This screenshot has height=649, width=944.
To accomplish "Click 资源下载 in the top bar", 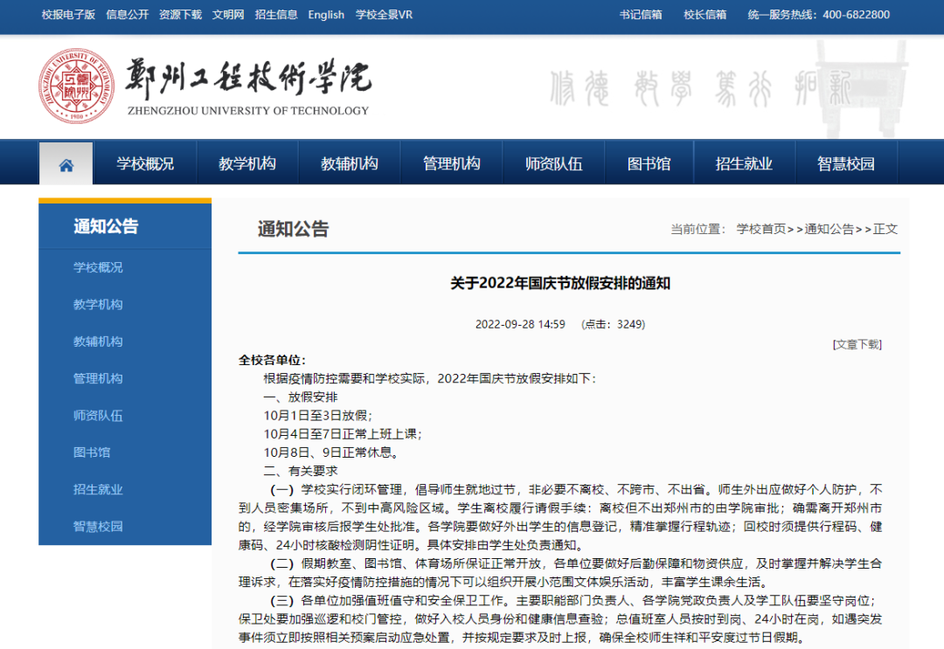I will [x=180, y=15].
